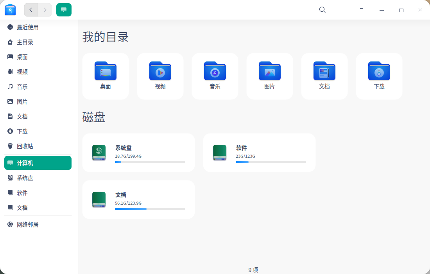Open 软件 disk in the sidebar
Image resolution: width=430 pixels, height=274 pixels.
(38, 193)
